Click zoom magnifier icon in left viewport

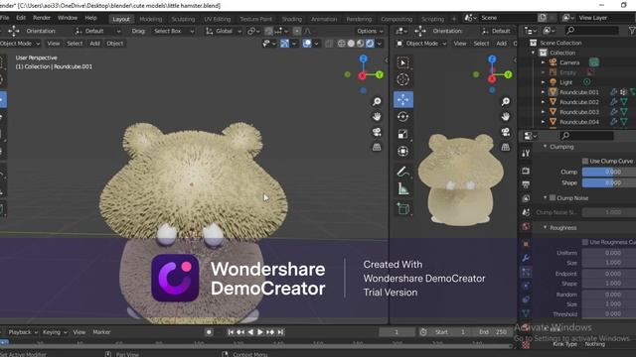click(x=377, y=101)
